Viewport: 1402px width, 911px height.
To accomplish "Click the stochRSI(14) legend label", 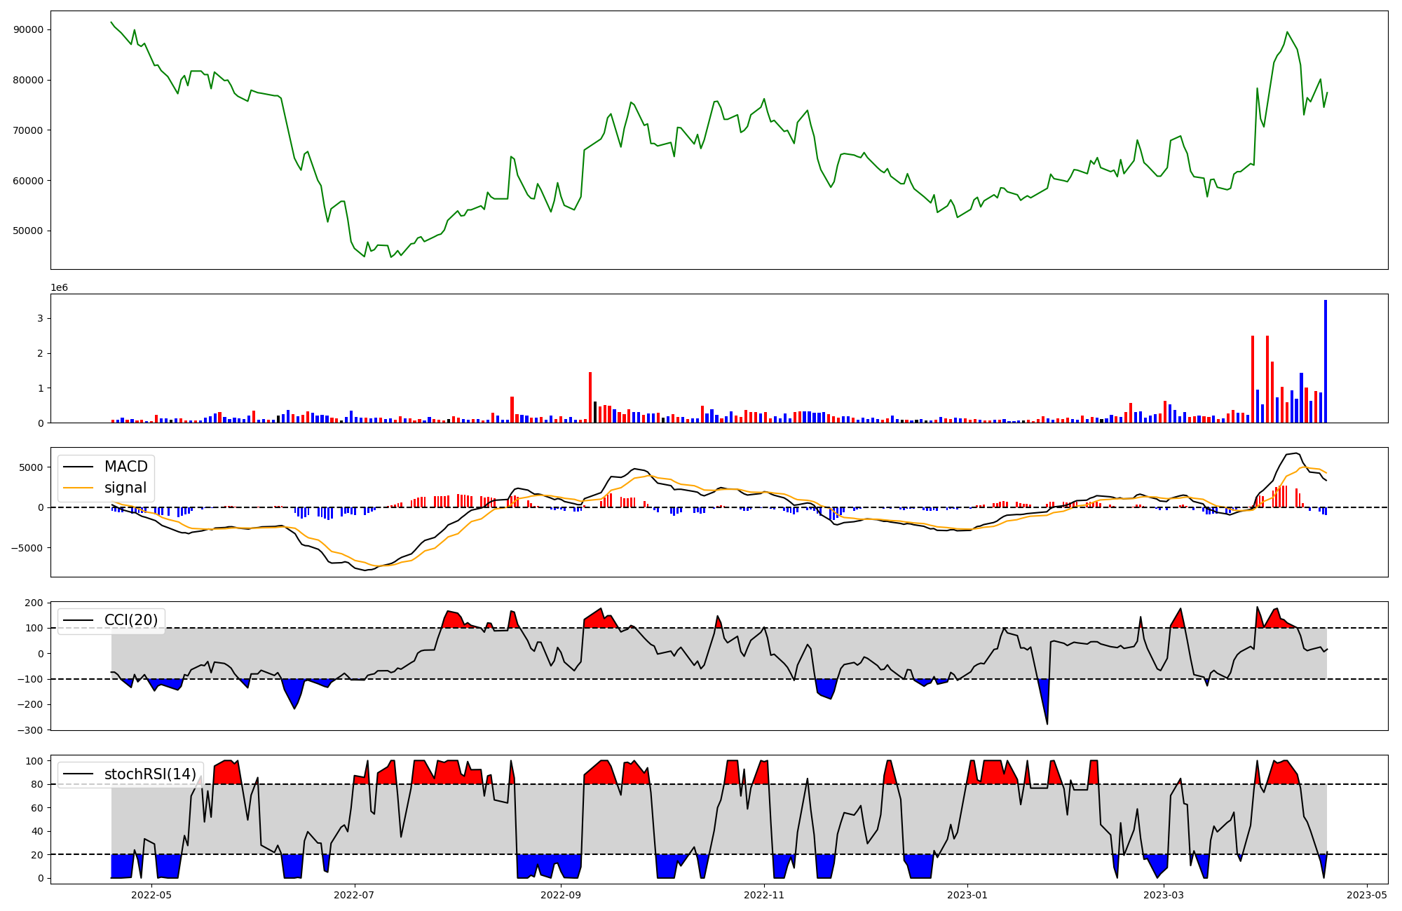I will click(x=149, y=774).
